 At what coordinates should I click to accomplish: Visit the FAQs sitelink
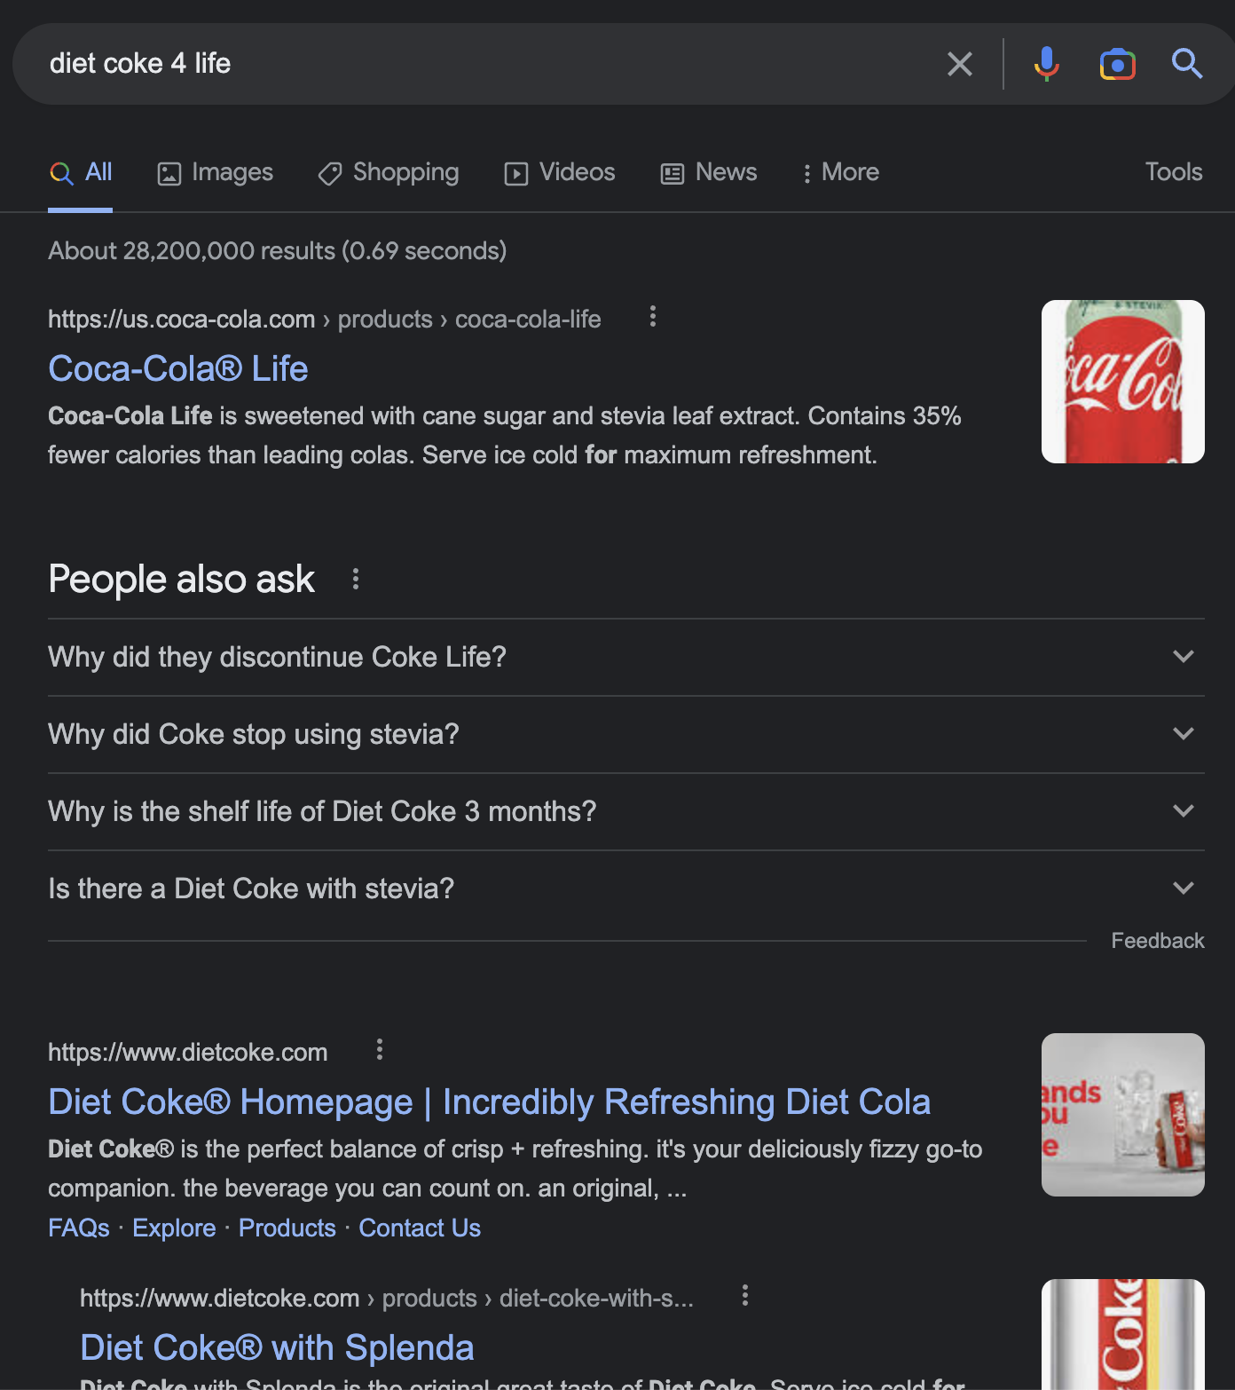79,1228
